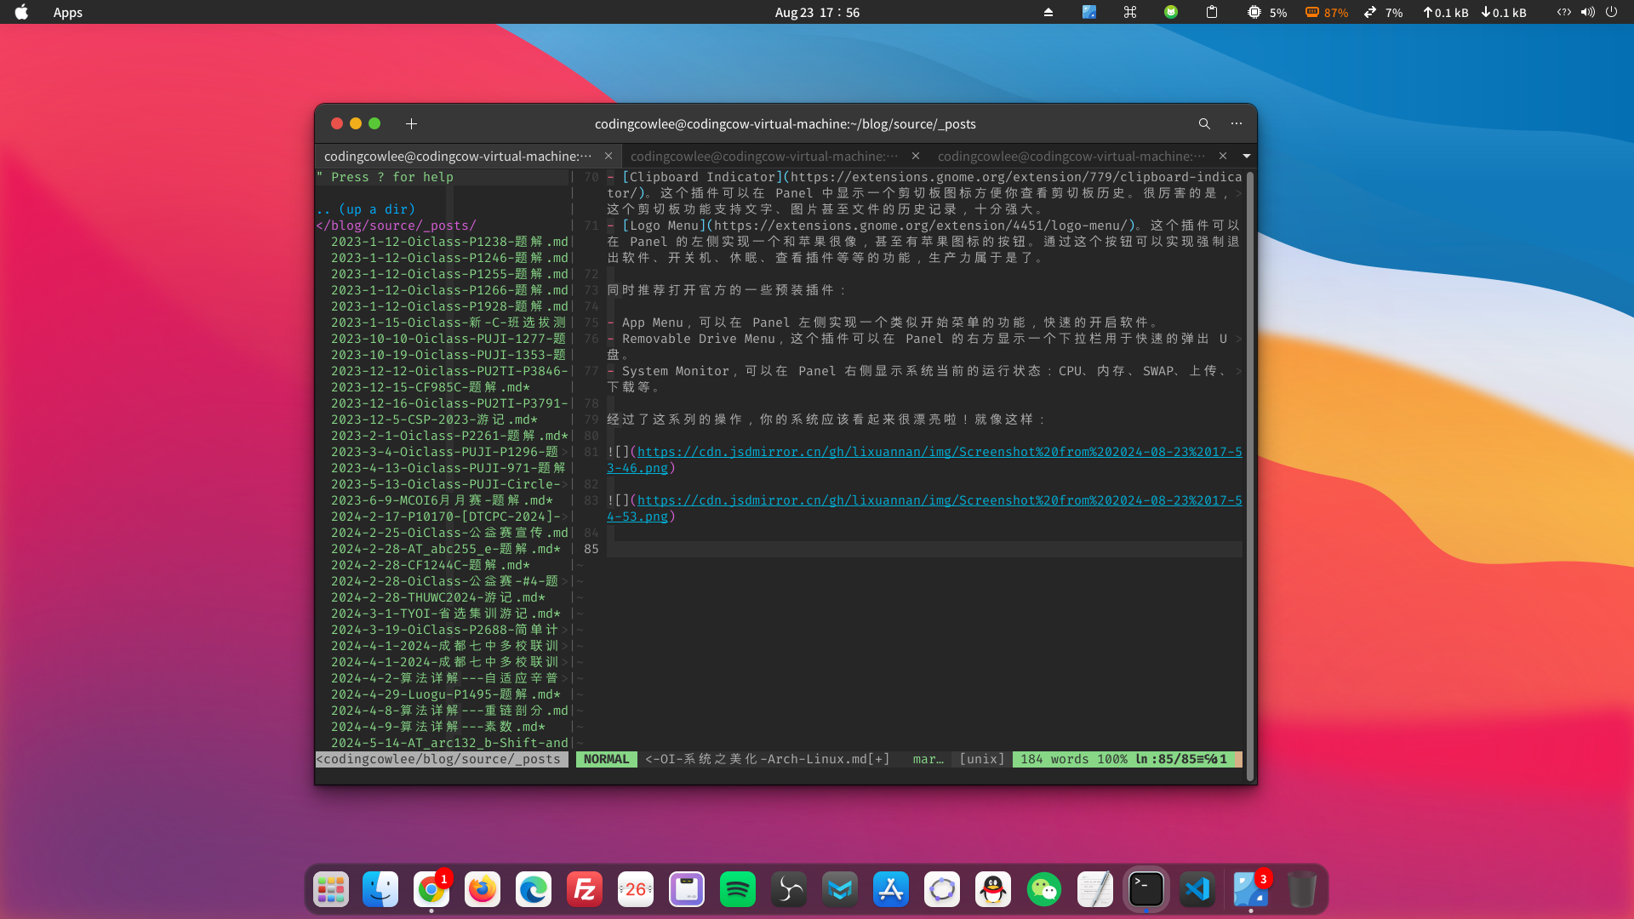Select 2023-12-15-CF985C-题解.md in the file explorer
The width and height of the screenshot is (1634, 919).
coord(431,387)
